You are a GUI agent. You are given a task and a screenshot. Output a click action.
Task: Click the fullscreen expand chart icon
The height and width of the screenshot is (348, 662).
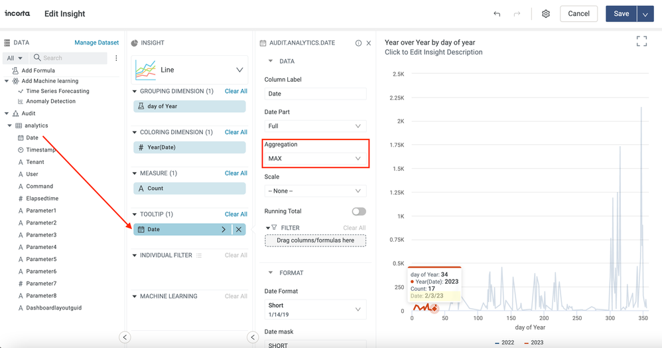point(641,41)
